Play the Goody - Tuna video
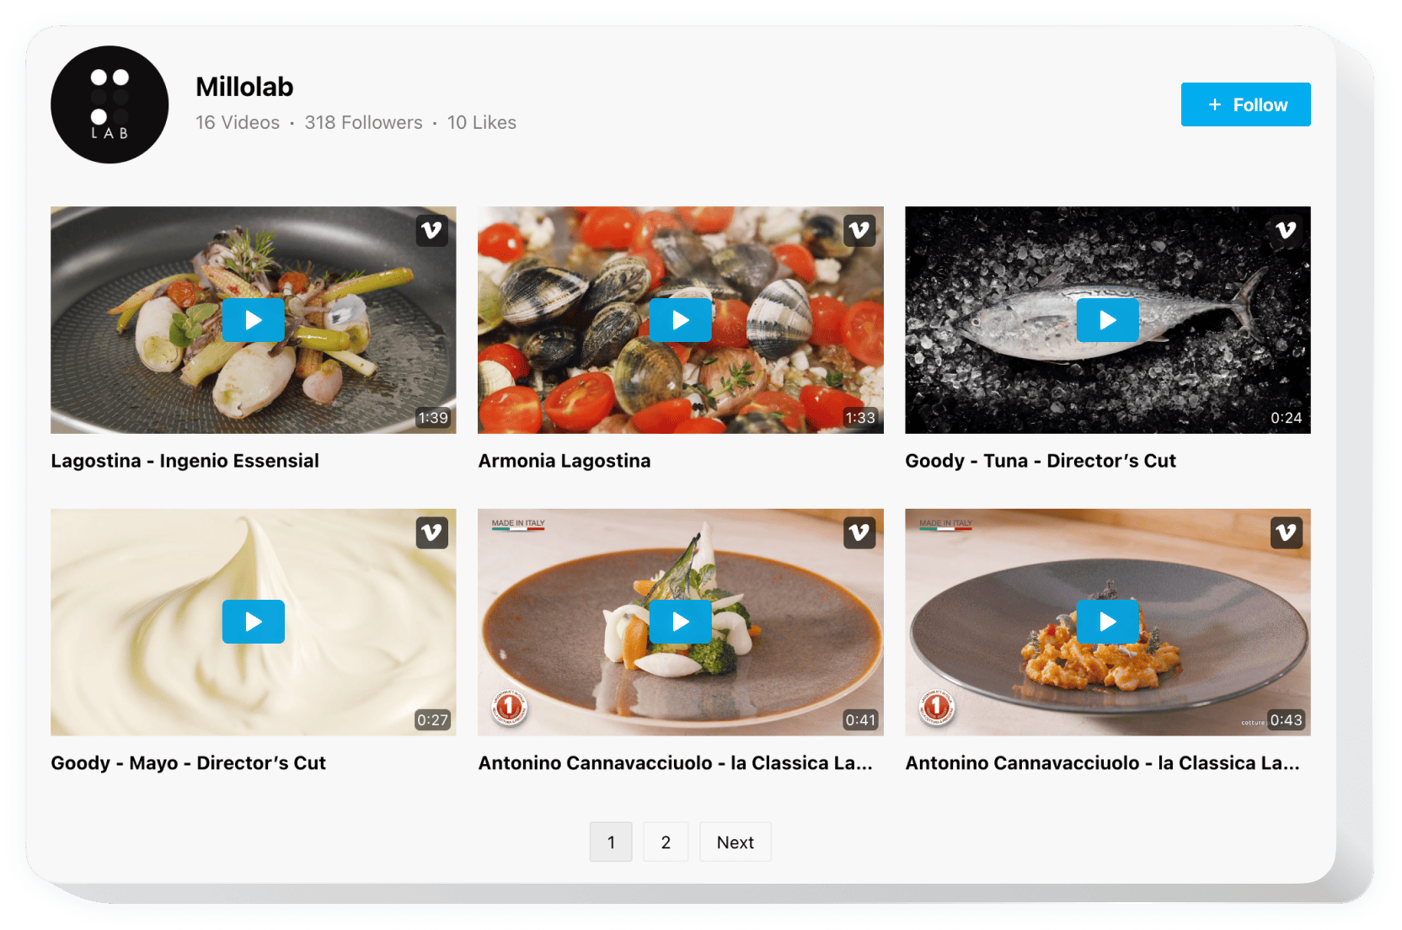 click(x=1107, y=320)
